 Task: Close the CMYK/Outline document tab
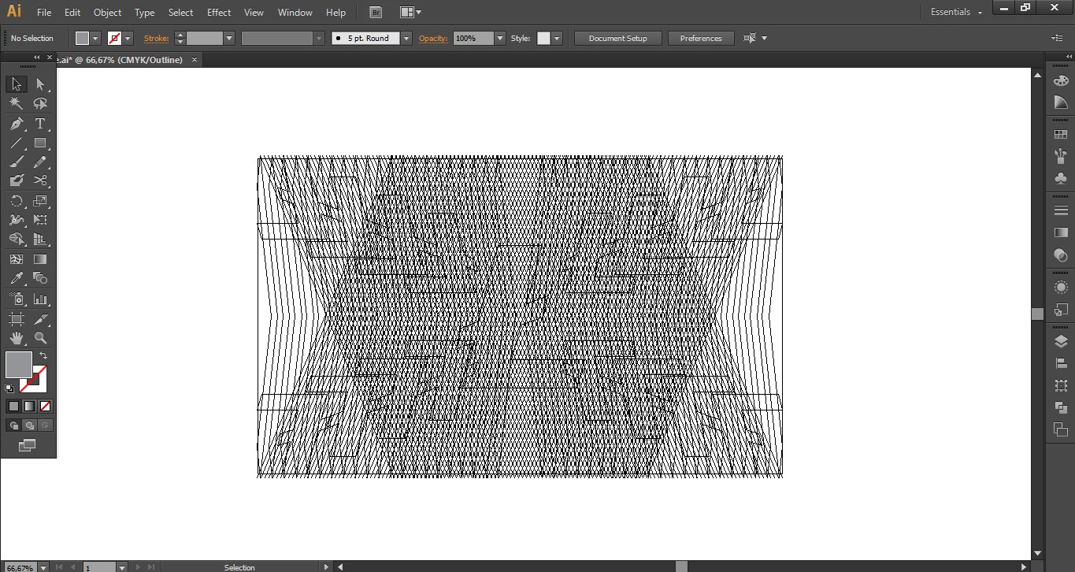195,60
